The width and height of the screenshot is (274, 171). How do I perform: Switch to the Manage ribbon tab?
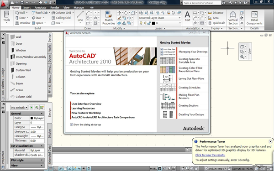pyautogui.click(x=79, y=7)
